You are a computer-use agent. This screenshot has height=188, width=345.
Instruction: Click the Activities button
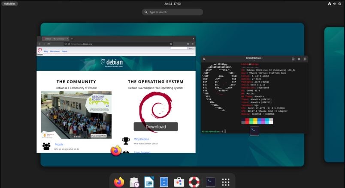point(9,3)
